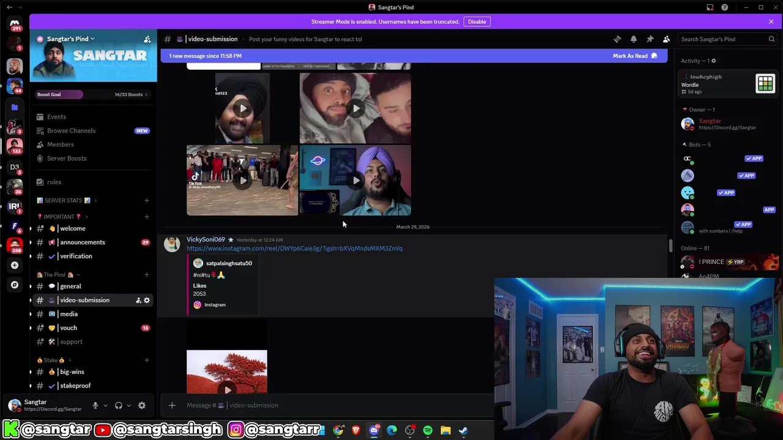Open the media channel
Screen dimensions: 783x440
[93, 314]
